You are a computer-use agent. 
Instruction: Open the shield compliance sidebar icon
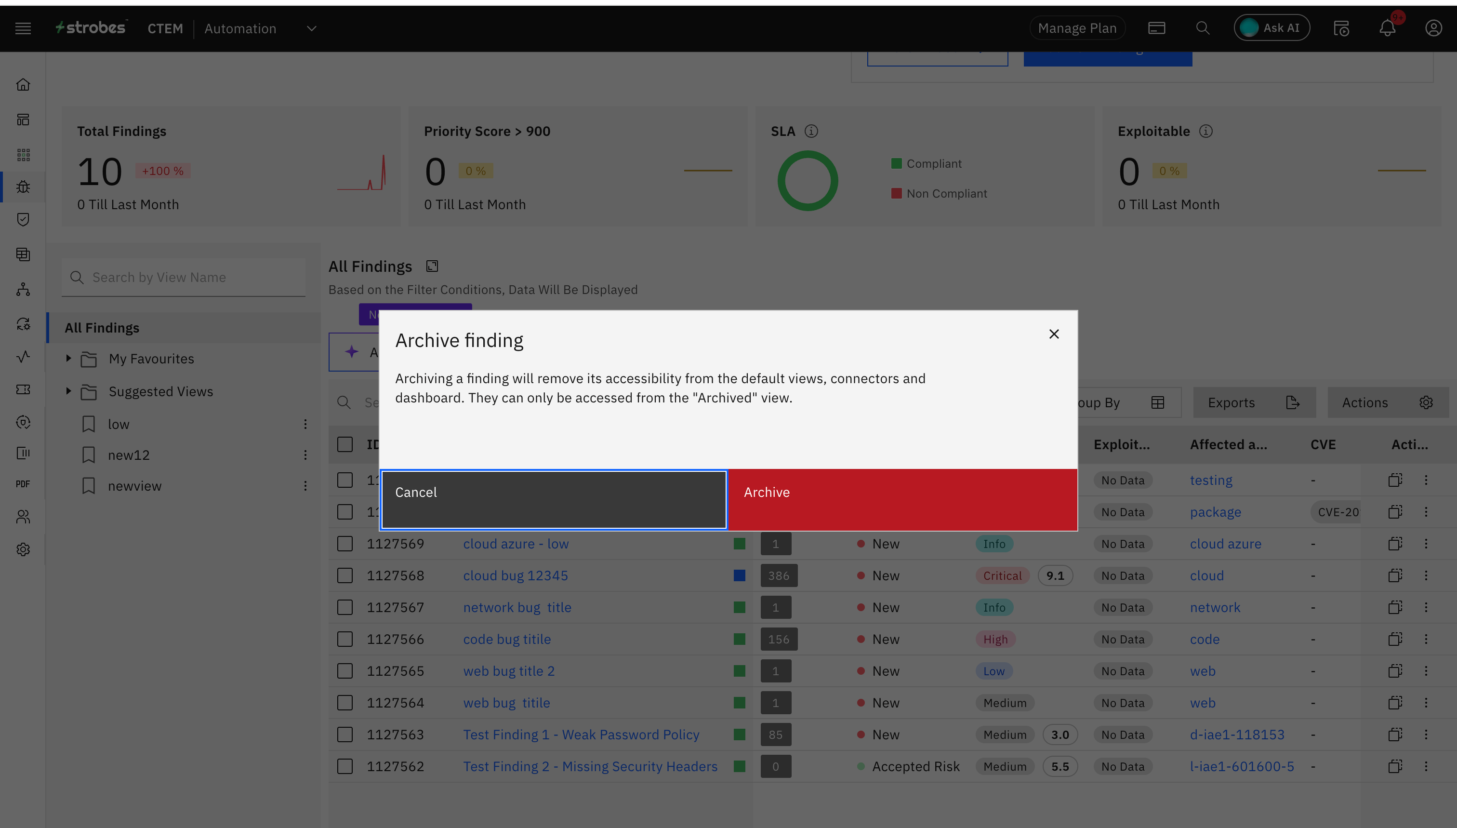click(23, 219)
